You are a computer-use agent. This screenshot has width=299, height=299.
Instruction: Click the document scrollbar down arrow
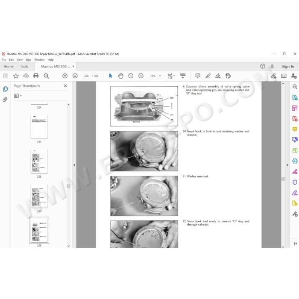(x=283, y=247)
